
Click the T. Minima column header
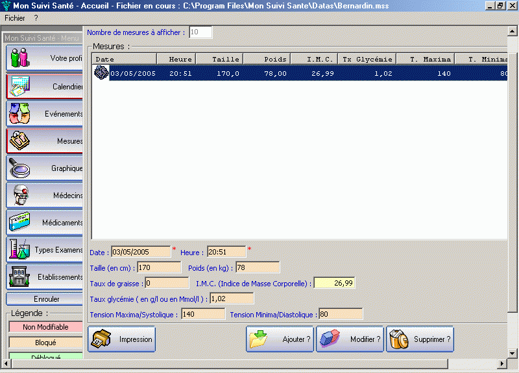coord(481,59)
